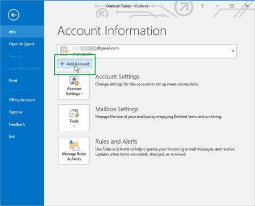Click the green plus Add Account icon
The width and height of the screenshot is (255, 206).
point(62,63)
